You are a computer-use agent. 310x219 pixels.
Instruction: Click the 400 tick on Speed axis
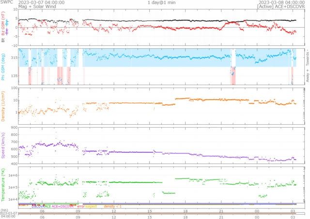[14, 164]
